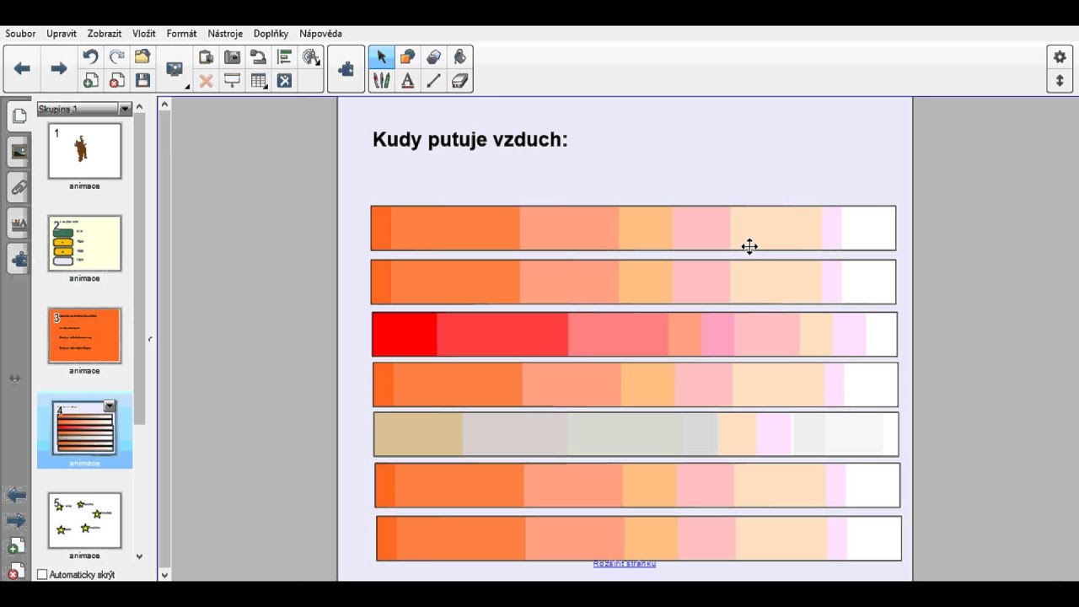Image resolution: width=1079 pixels, height=607 pixels.
Task: Delete selected object with red X
Action: 206,81
